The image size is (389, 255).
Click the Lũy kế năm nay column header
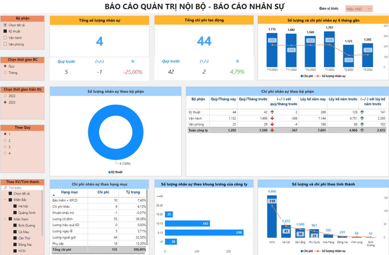(313, 99)
